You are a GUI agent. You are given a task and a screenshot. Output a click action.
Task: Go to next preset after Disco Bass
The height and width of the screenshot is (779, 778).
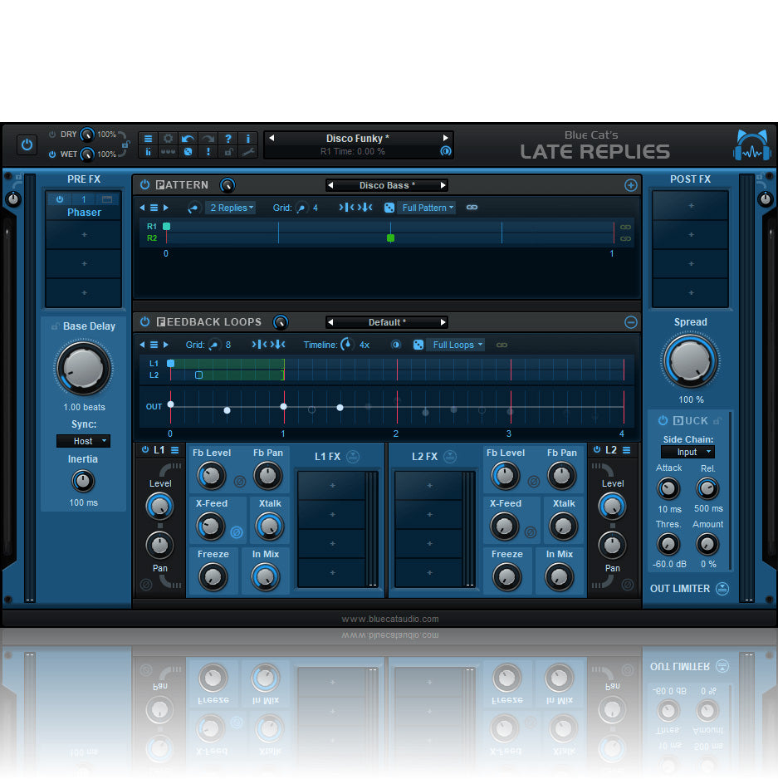click(443, 185)
